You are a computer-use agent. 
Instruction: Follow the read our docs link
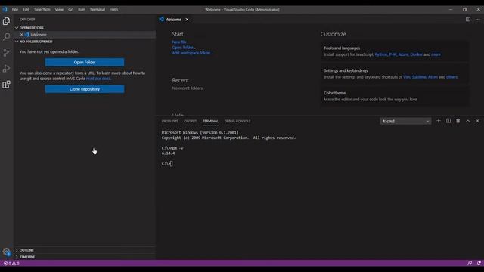[98, 79]
